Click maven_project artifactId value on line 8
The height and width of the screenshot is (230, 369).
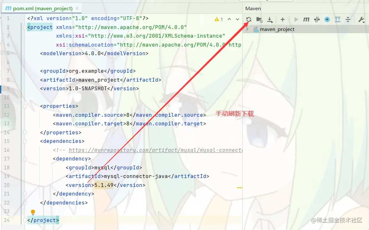[99, 80]
